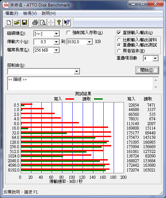Click description box scroll up arrow

[x=156, y=80]
